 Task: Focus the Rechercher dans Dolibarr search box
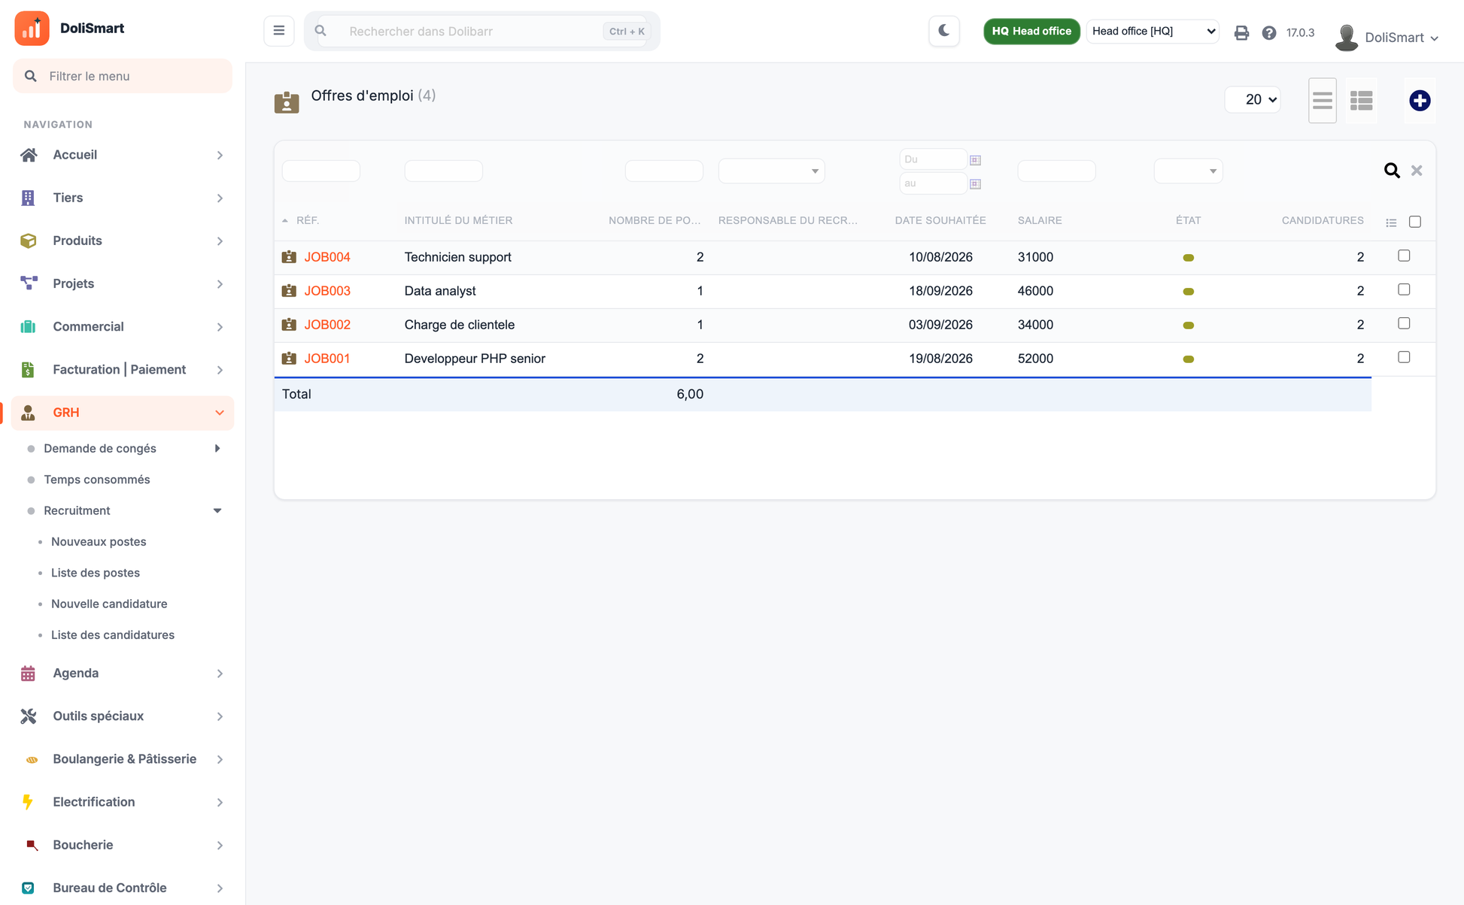pyautogui.click(x=481, y=31)
